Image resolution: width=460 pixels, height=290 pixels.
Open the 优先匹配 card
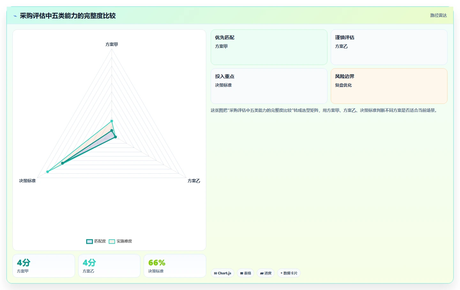point(269,47)
